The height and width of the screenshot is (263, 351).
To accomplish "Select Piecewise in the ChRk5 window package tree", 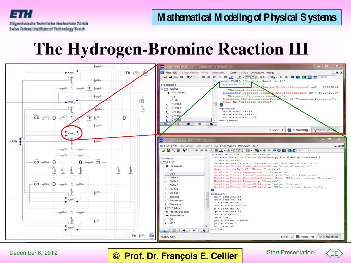I will (179, 92).
